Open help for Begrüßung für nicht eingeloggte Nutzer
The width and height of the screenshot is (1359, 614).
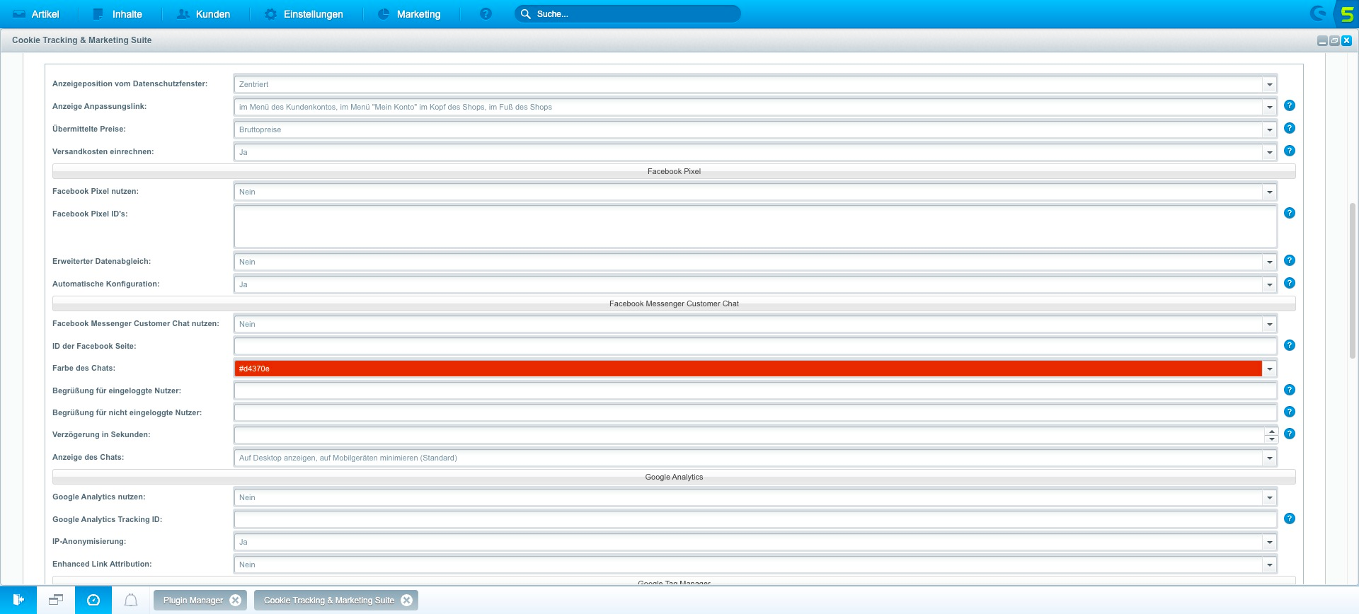(1290, 412)
